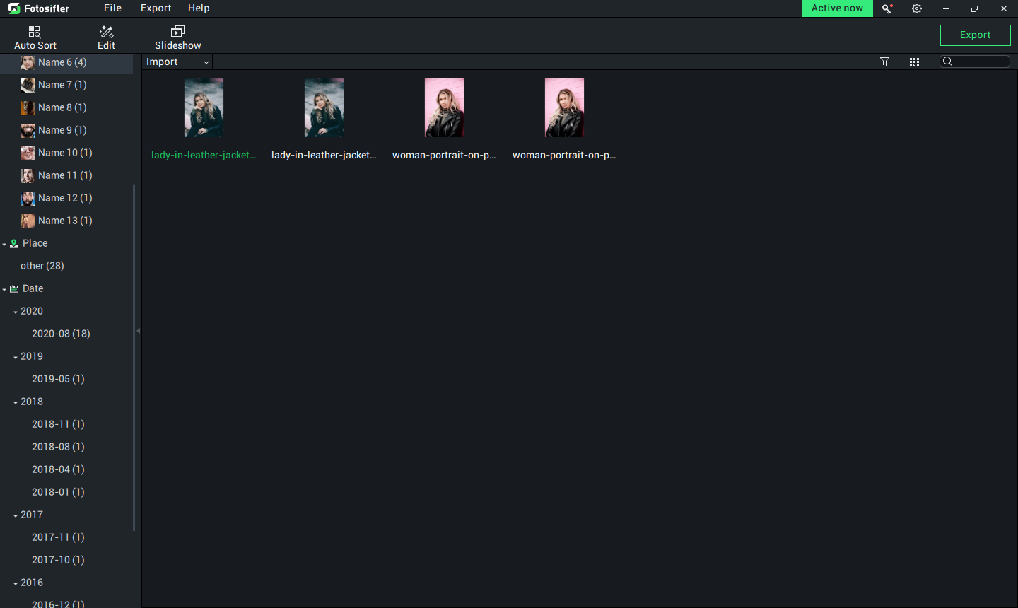Click the Fotosifter logo icon
1018x608 pixels.
click(x=14, y=8)
